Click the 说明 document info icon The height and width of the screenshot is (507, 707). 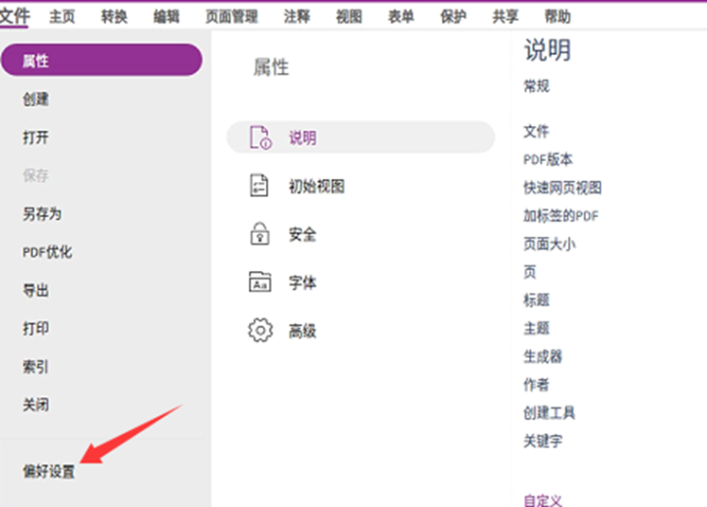tap(259, 137)
